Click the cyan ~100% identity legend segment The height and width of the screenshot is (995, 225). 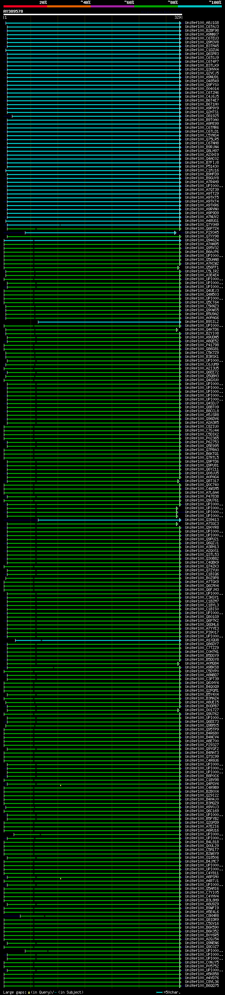200,6
